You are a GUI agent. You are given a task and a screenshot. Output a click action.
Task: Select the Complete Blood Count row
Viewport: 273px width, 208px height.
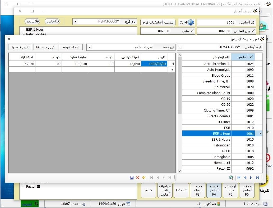[218, 93]
